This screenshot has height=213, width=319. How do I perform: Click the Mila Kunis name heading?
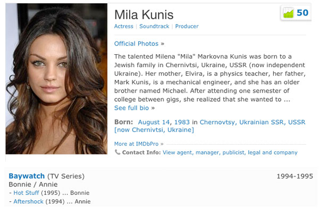144,15
